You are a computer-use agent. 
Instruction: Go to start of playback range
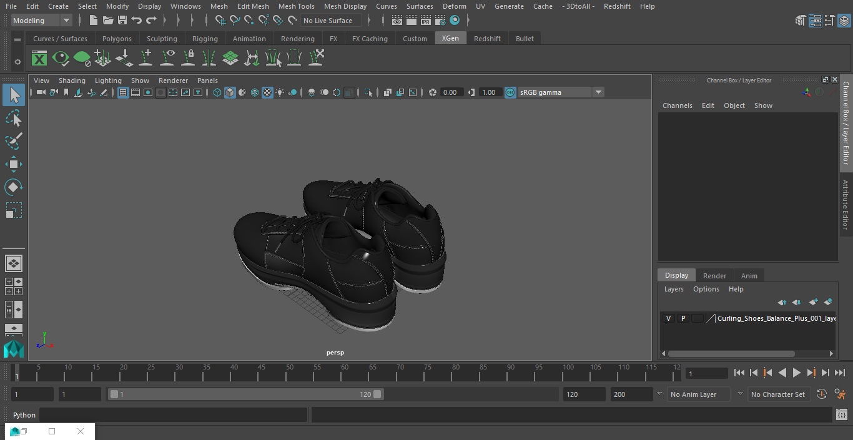pos(739,373)
